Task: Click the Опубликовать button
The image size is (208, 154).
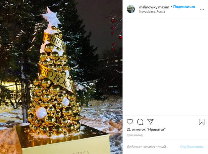Action: (192, 147)
